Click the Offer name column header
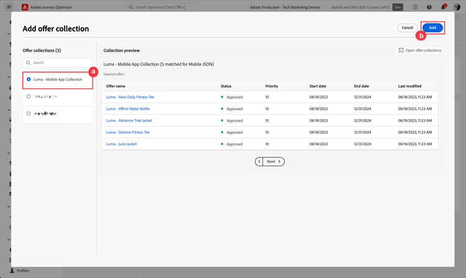The width and height of the screenshot is (466, 278). [116, 86]
